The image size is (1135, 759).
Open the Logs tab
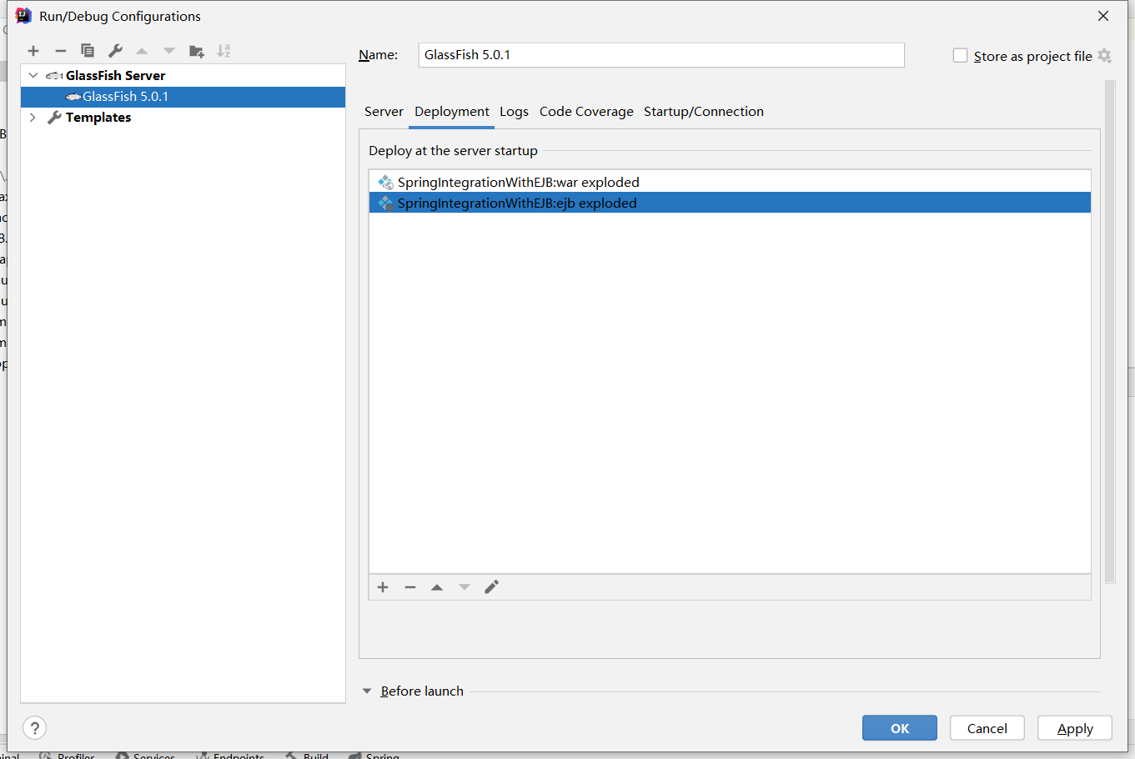pos(514,112)
